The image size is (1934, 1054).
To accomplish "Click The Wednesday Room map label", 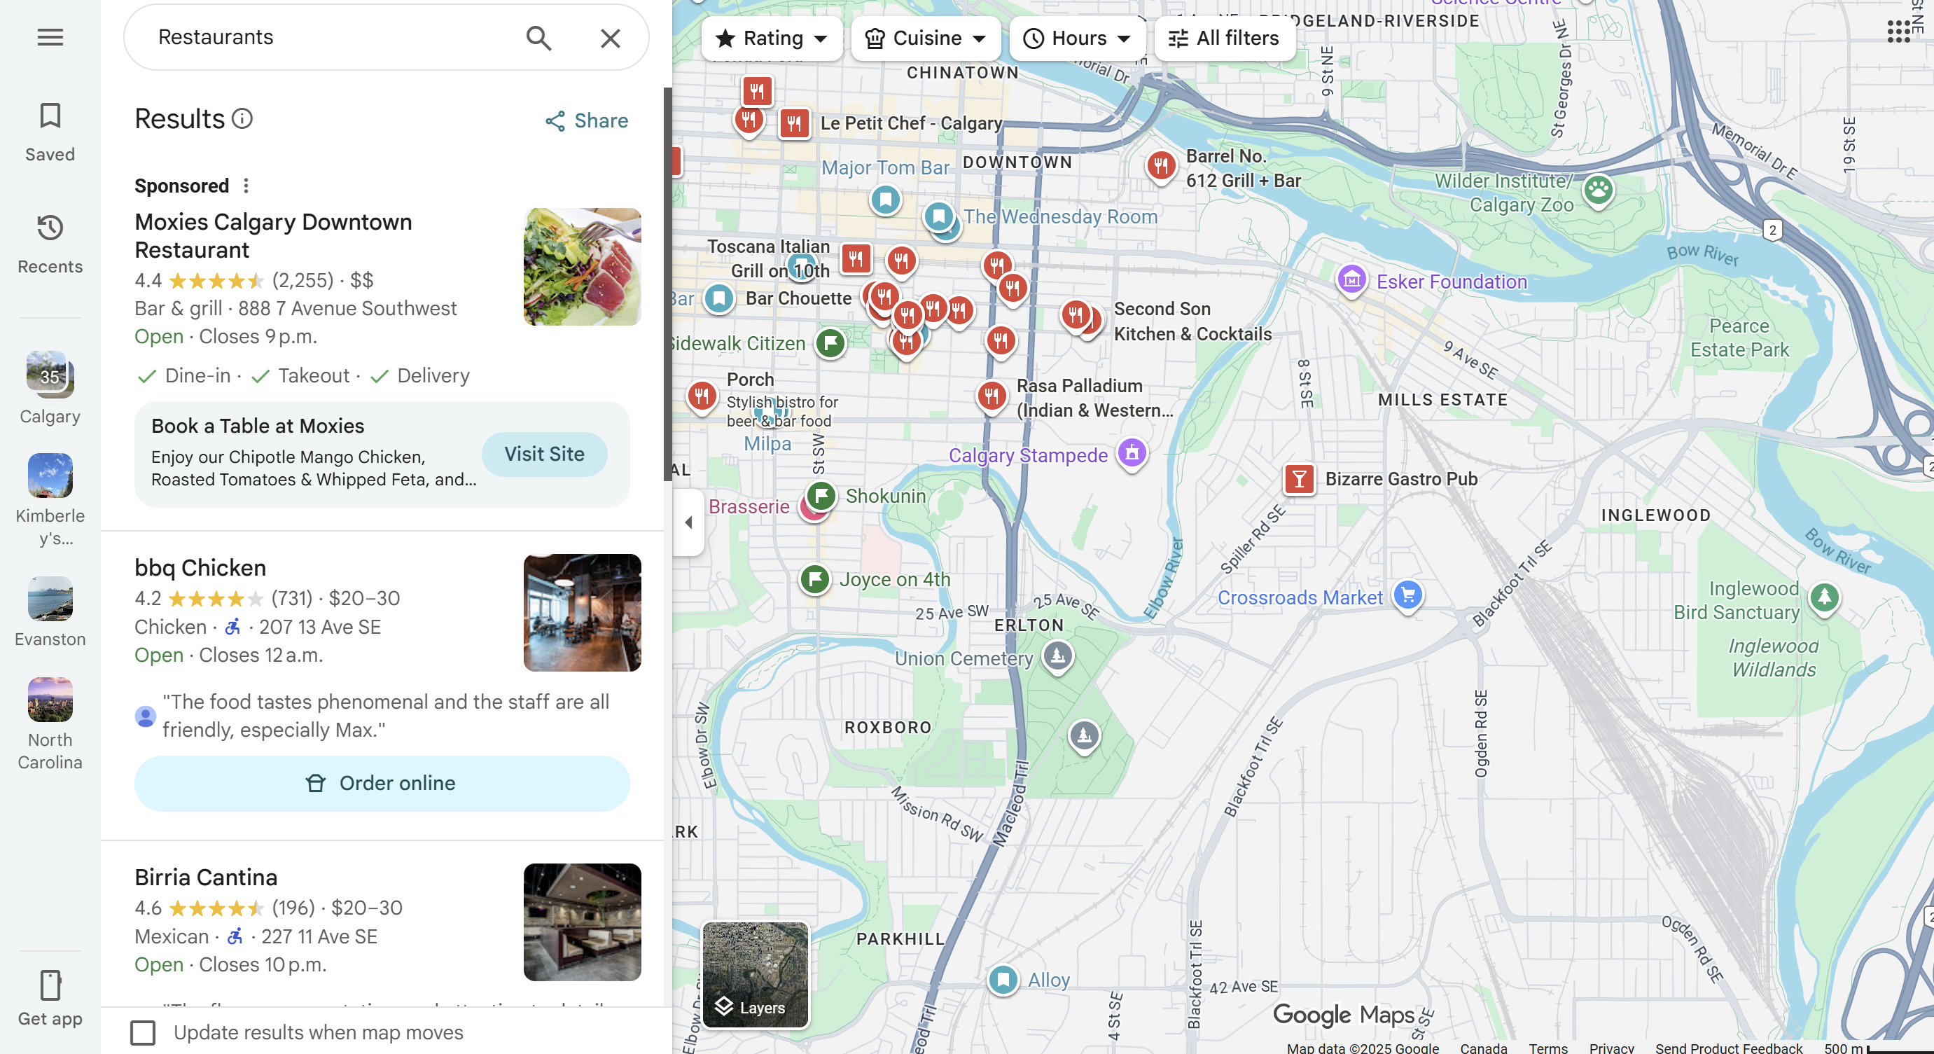I will [1061, 217].
